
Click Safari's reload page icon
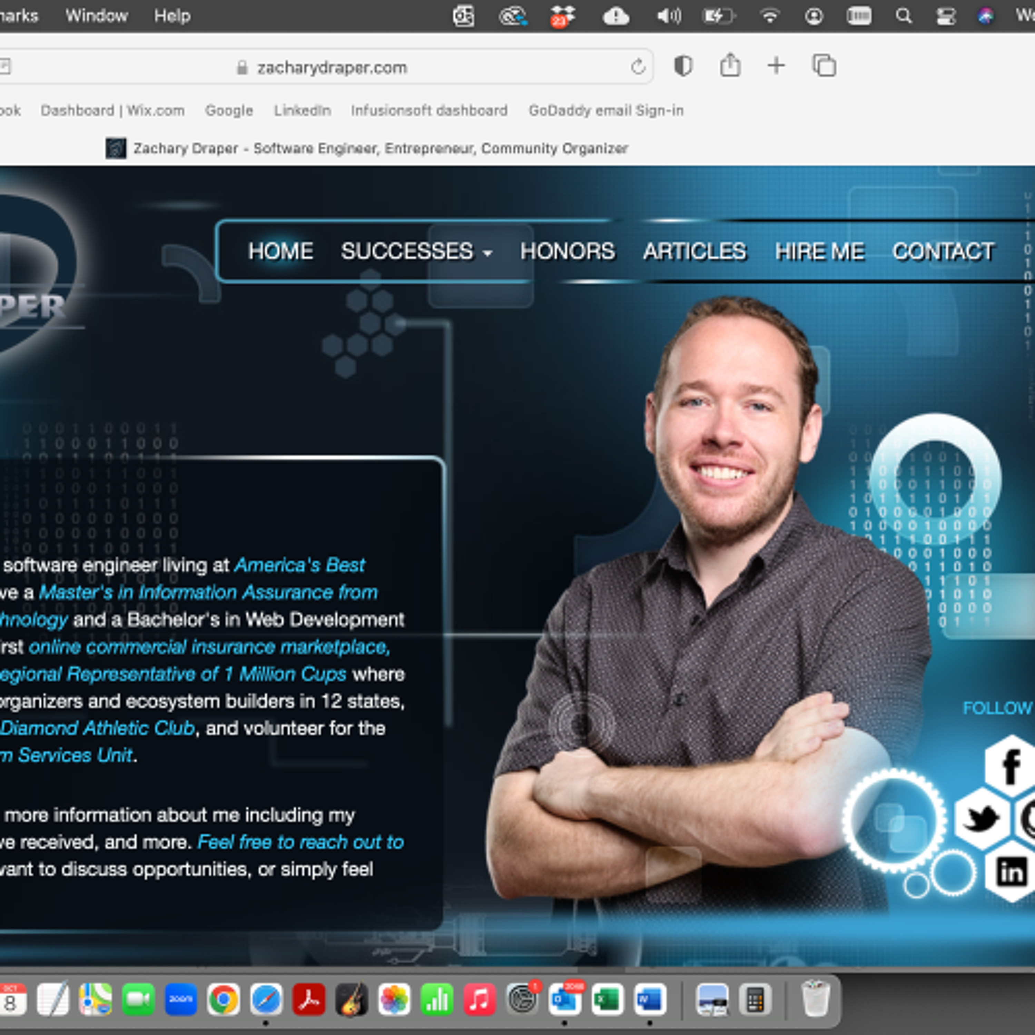pos(638,68)
